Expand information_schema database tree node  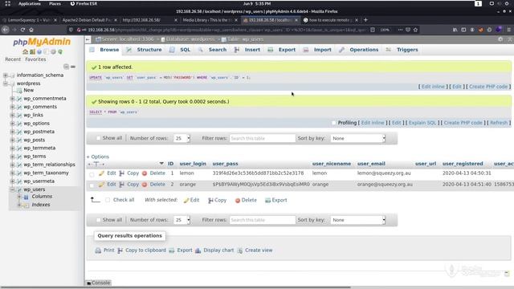(x=6, y=75)
